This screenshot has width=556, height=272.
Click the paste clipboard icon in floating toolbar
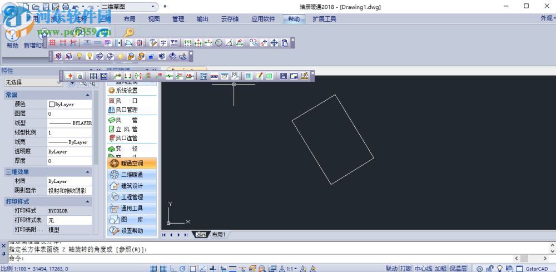(x=284, y=43)
